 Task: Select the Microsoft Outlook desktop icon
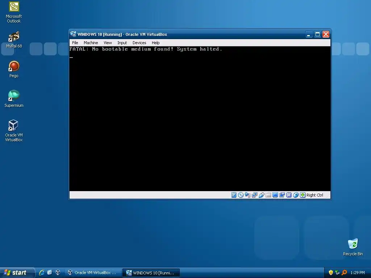coord(14,12)
